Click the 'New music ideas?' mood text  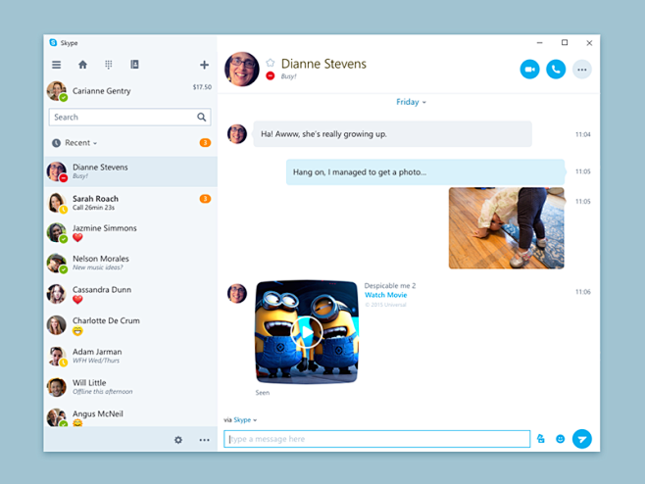[x=98, y=267]
